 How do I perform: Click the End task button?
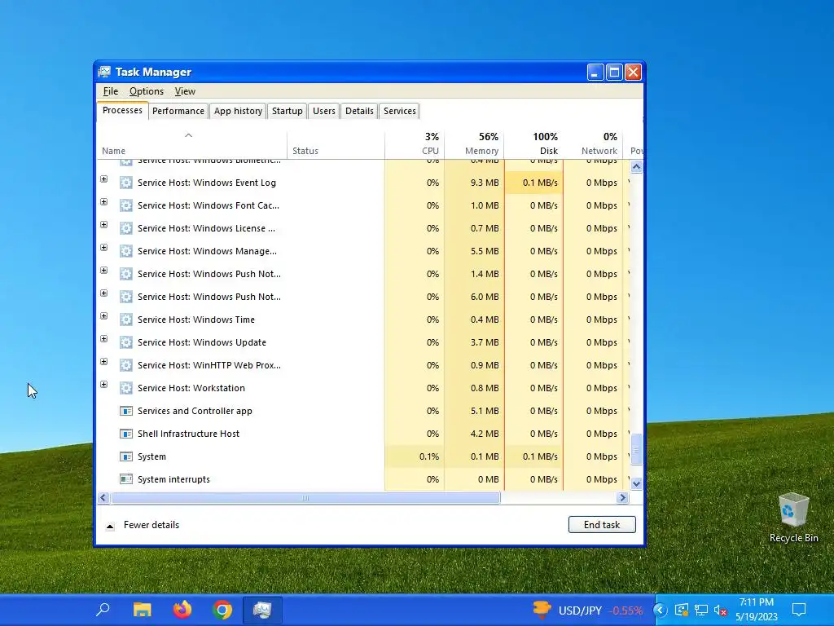click(602, 525)
